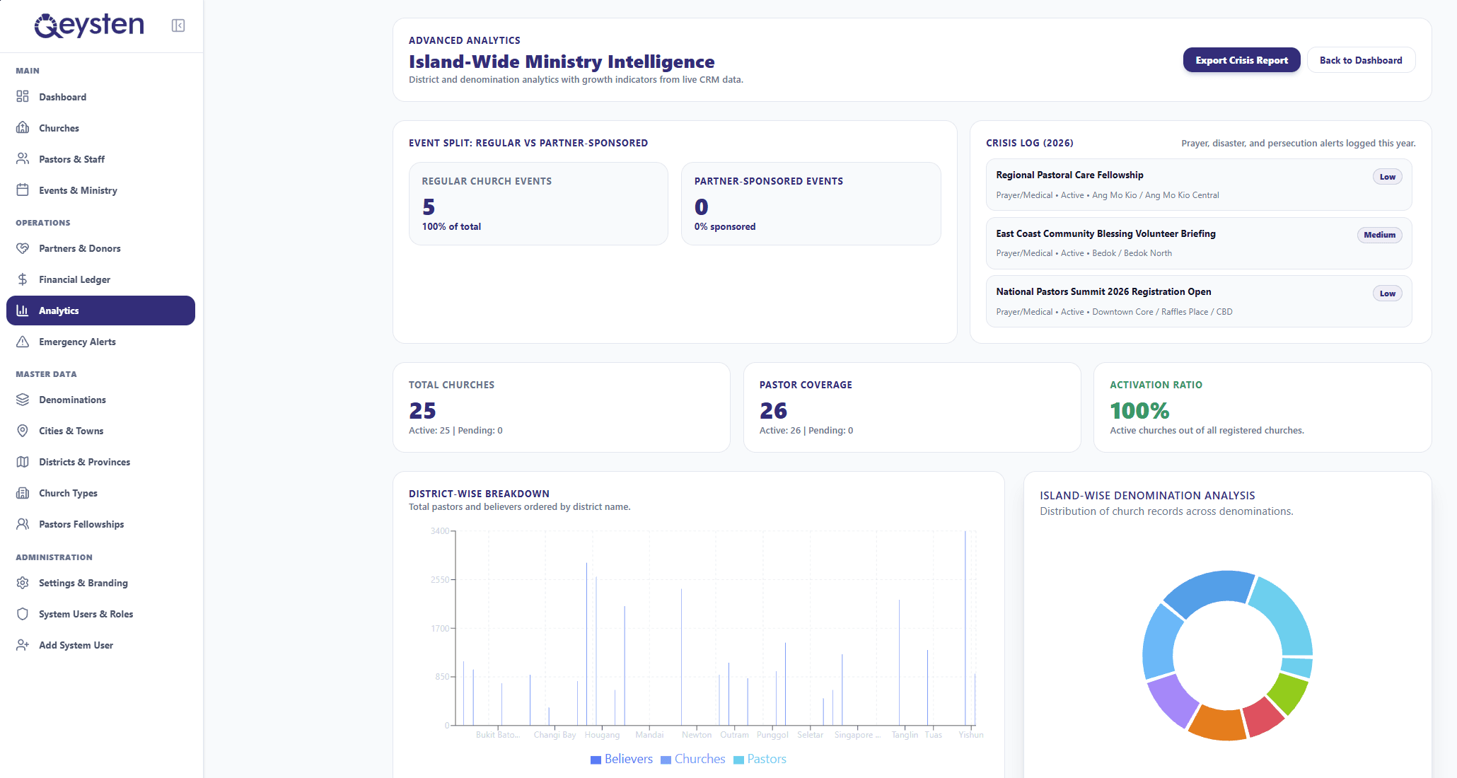The image size is (1457, 778).
Task: Open the Regional Pastoral Care Fellowship alert
Action: pyautogui.click(x=1199, y=185)
